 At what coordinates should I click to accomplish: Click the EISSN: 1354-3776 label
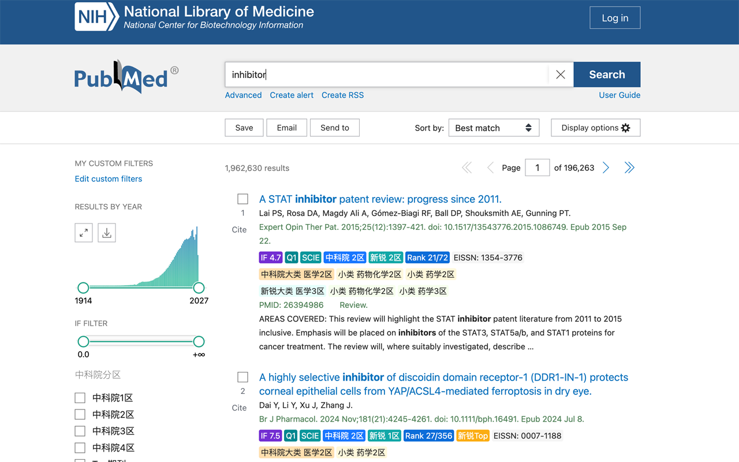coord(488,258)
